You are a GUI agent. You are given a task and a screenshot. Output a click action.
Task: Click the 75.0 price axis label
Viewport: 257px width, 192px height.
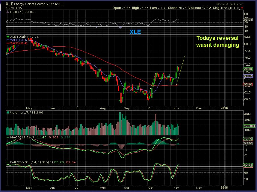click(x=247, y=58)
